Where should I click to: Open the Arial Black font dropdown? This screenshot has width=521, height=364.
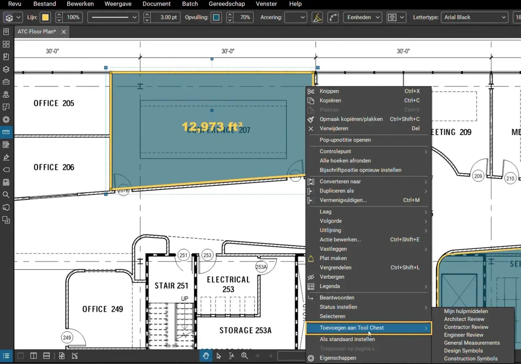(x=475, y=17)
